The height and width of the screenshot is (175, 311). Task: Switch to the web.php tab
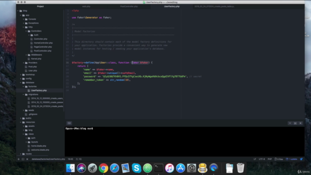pos(86,6)
